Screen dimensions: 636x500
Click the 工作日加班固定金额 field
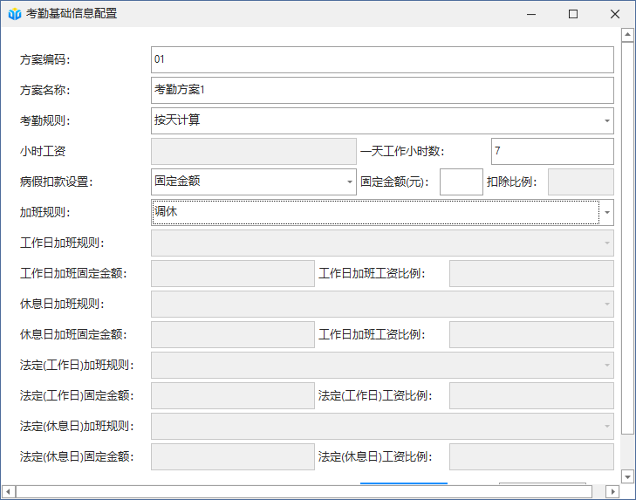pyautogui.click(x=233, y=273)
